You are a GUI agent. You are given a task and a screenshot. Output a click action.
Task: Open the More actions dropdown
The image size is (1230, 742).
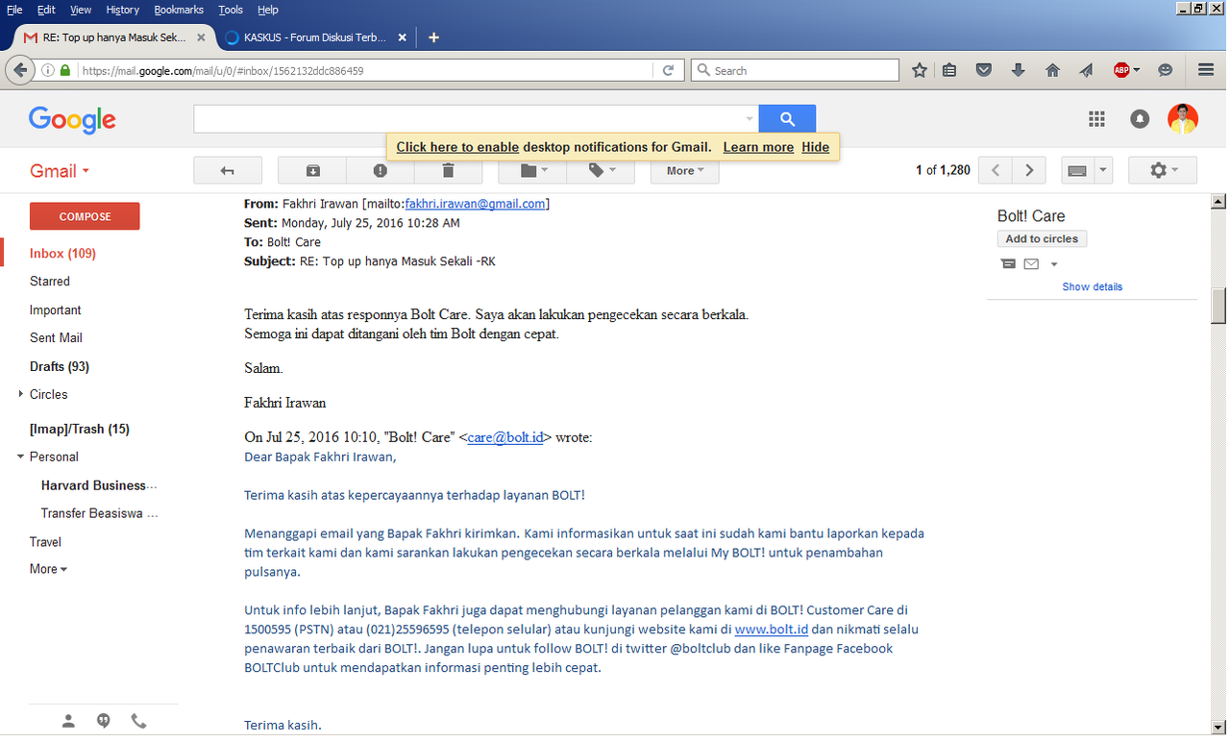point(685,170)
